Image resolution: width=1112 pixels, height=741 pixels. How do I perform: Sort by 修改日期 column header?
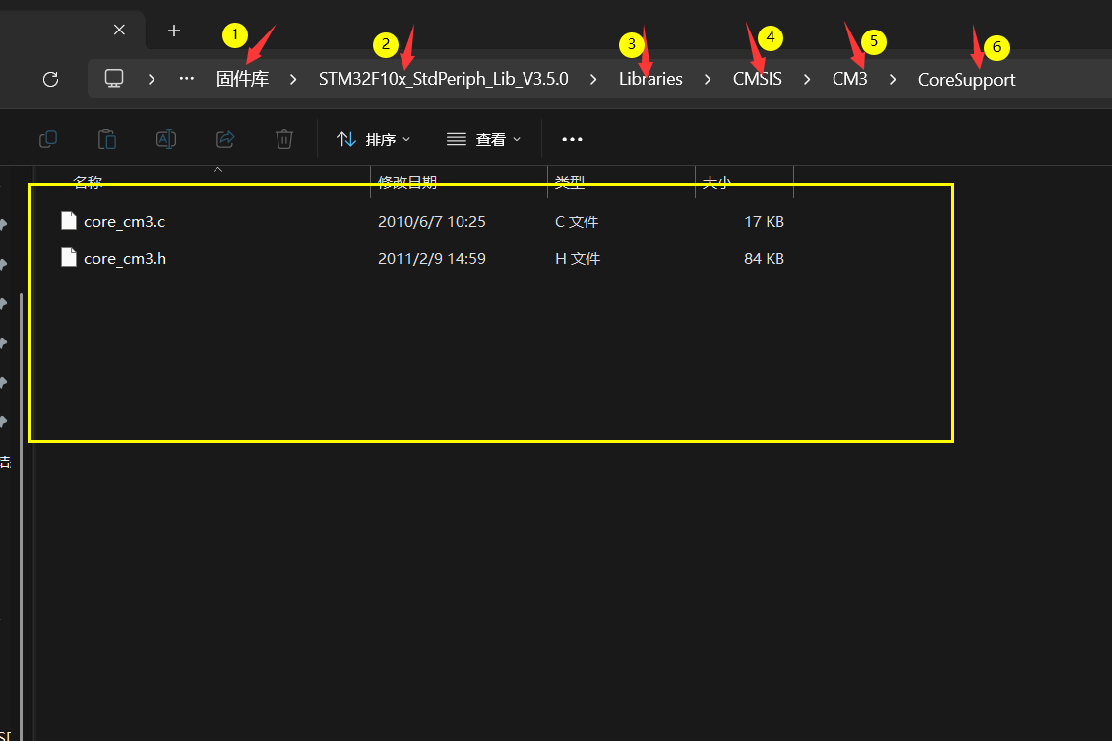(x=407, y=182)
